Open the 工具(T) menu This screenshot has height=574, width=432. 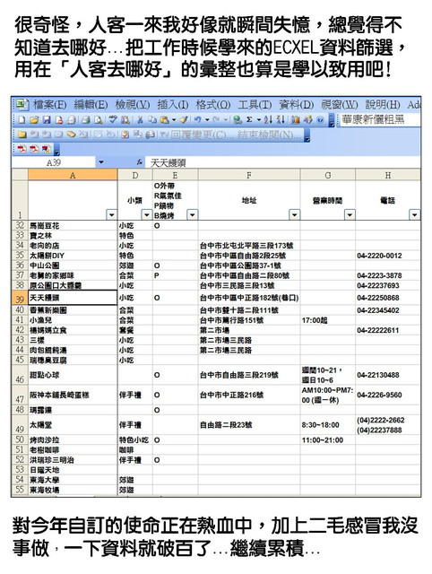click(x=255, y=105)
